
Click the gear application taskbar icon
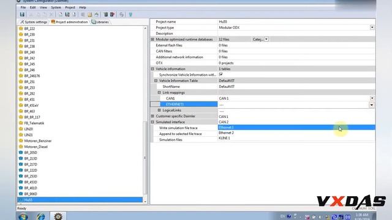pyautogui.click(x=58, y=216)
